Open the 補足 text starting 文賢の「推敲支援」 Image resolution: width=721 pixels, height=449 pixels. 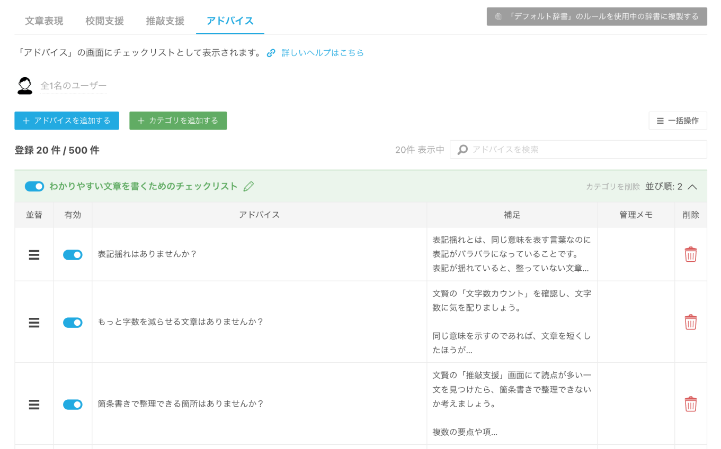[512, 404]
